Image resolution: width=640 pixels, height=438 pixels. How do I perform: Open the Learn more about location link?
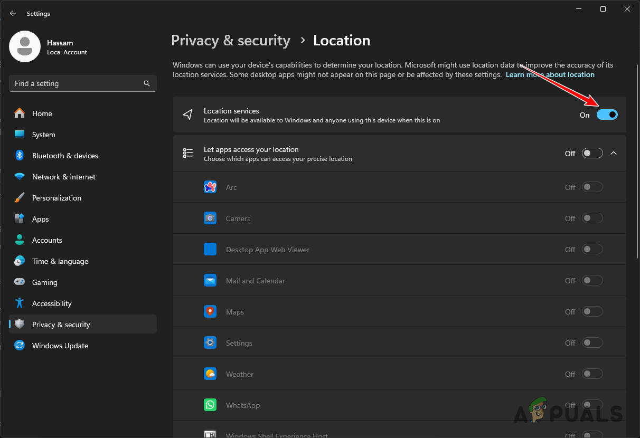point(550,74)
